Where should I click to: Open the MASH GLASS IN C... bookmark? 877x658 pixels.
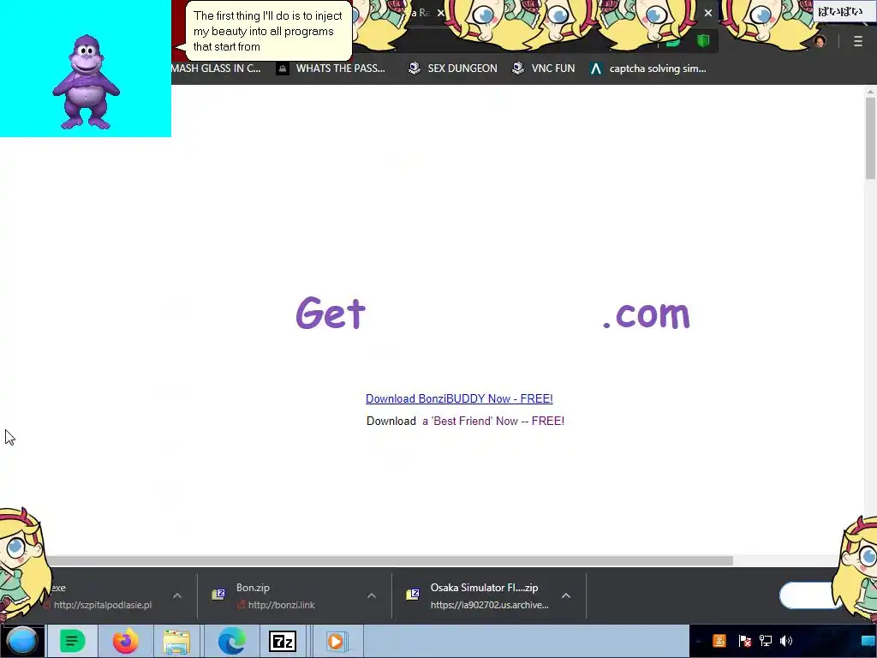216,69
